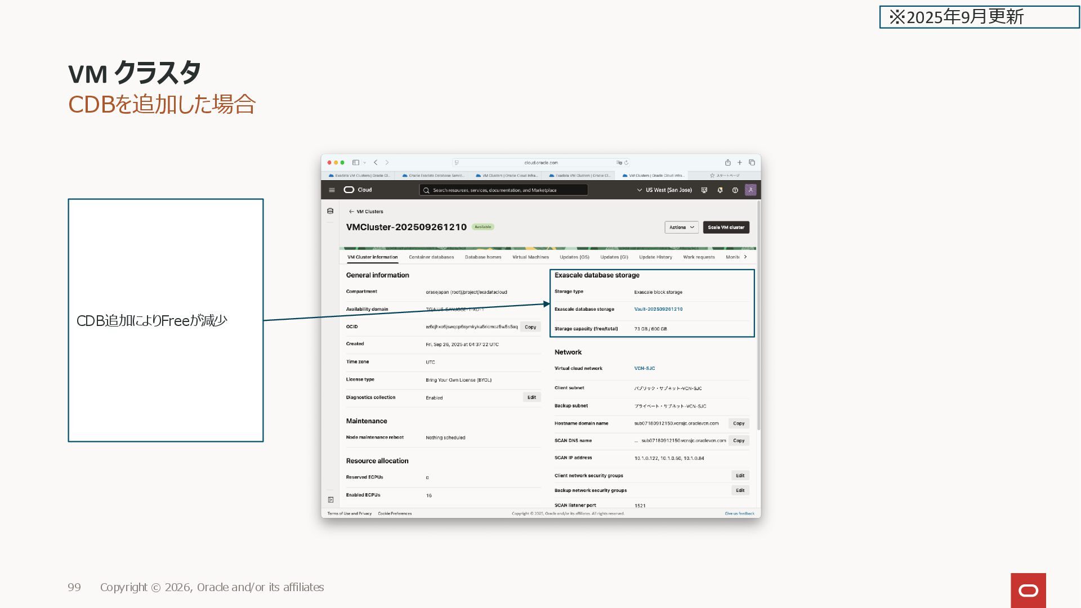Viewport: 1081px width, 608px height.
Task: Open the OCI hamburger navigation menu
Action: click(x=332, y=190)
